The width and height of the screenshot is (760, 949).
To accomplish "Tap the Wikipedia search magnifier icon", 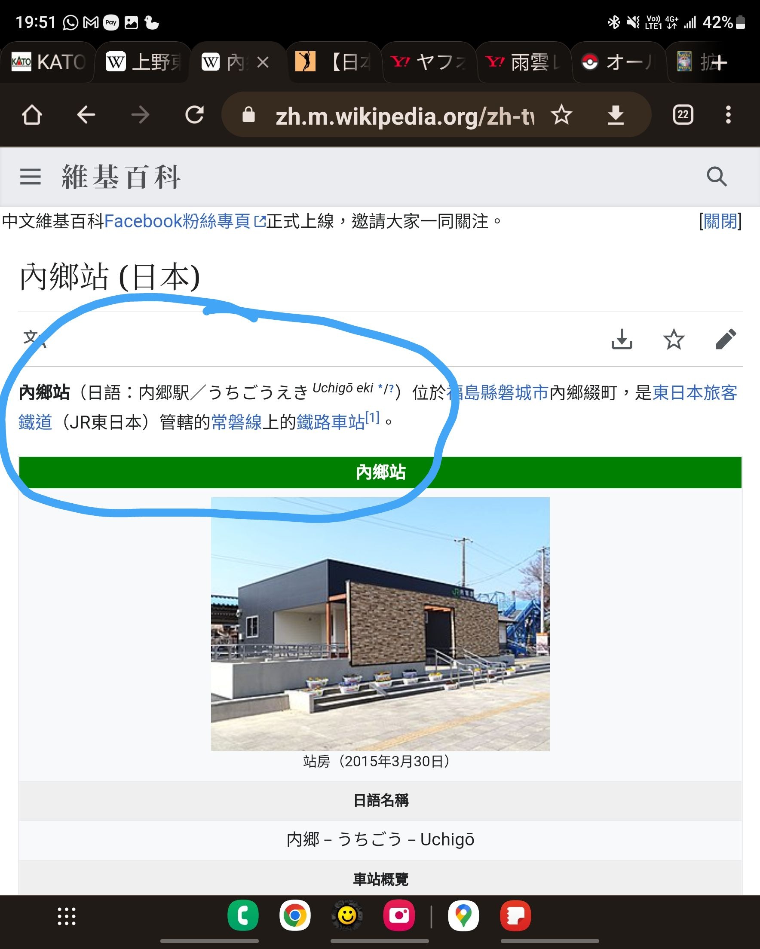I will [x=717, y=177].
